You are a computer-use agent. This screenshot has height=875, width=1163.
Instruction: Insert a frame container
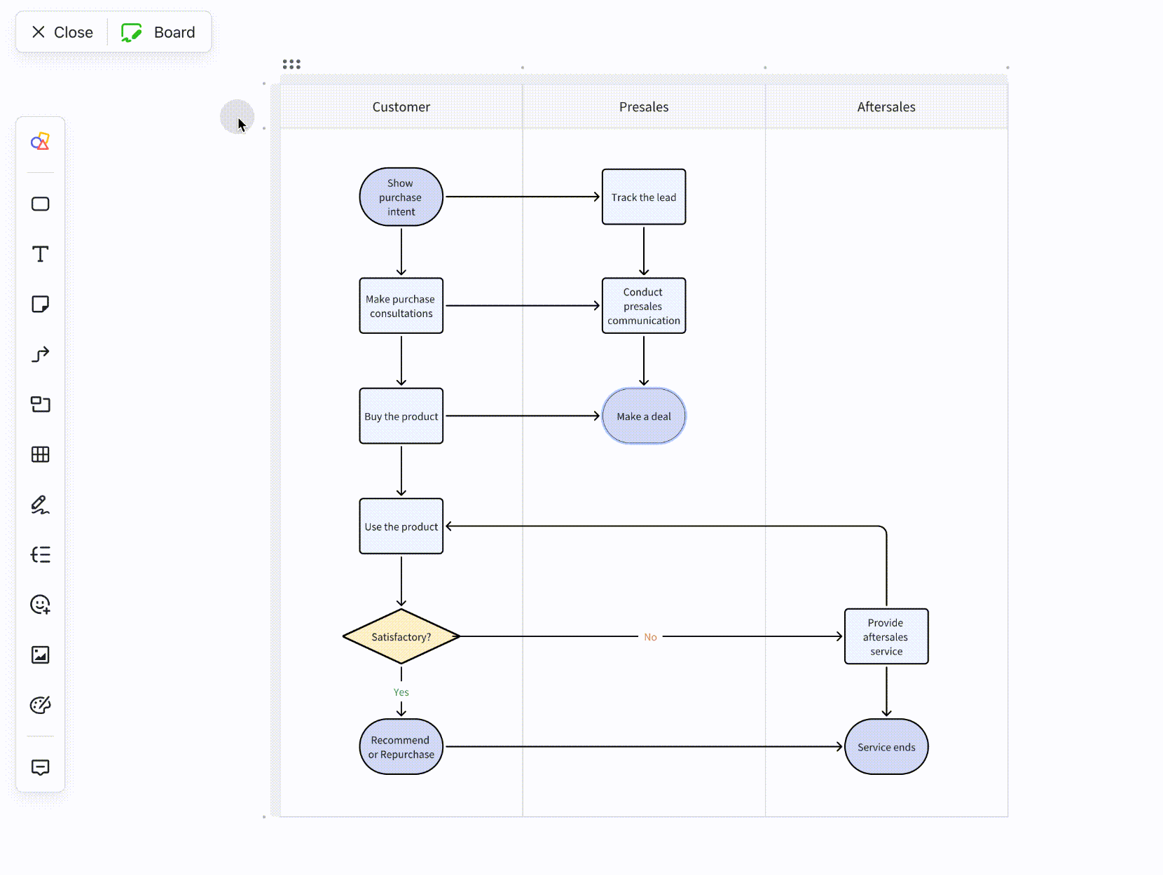click(40, 405)
